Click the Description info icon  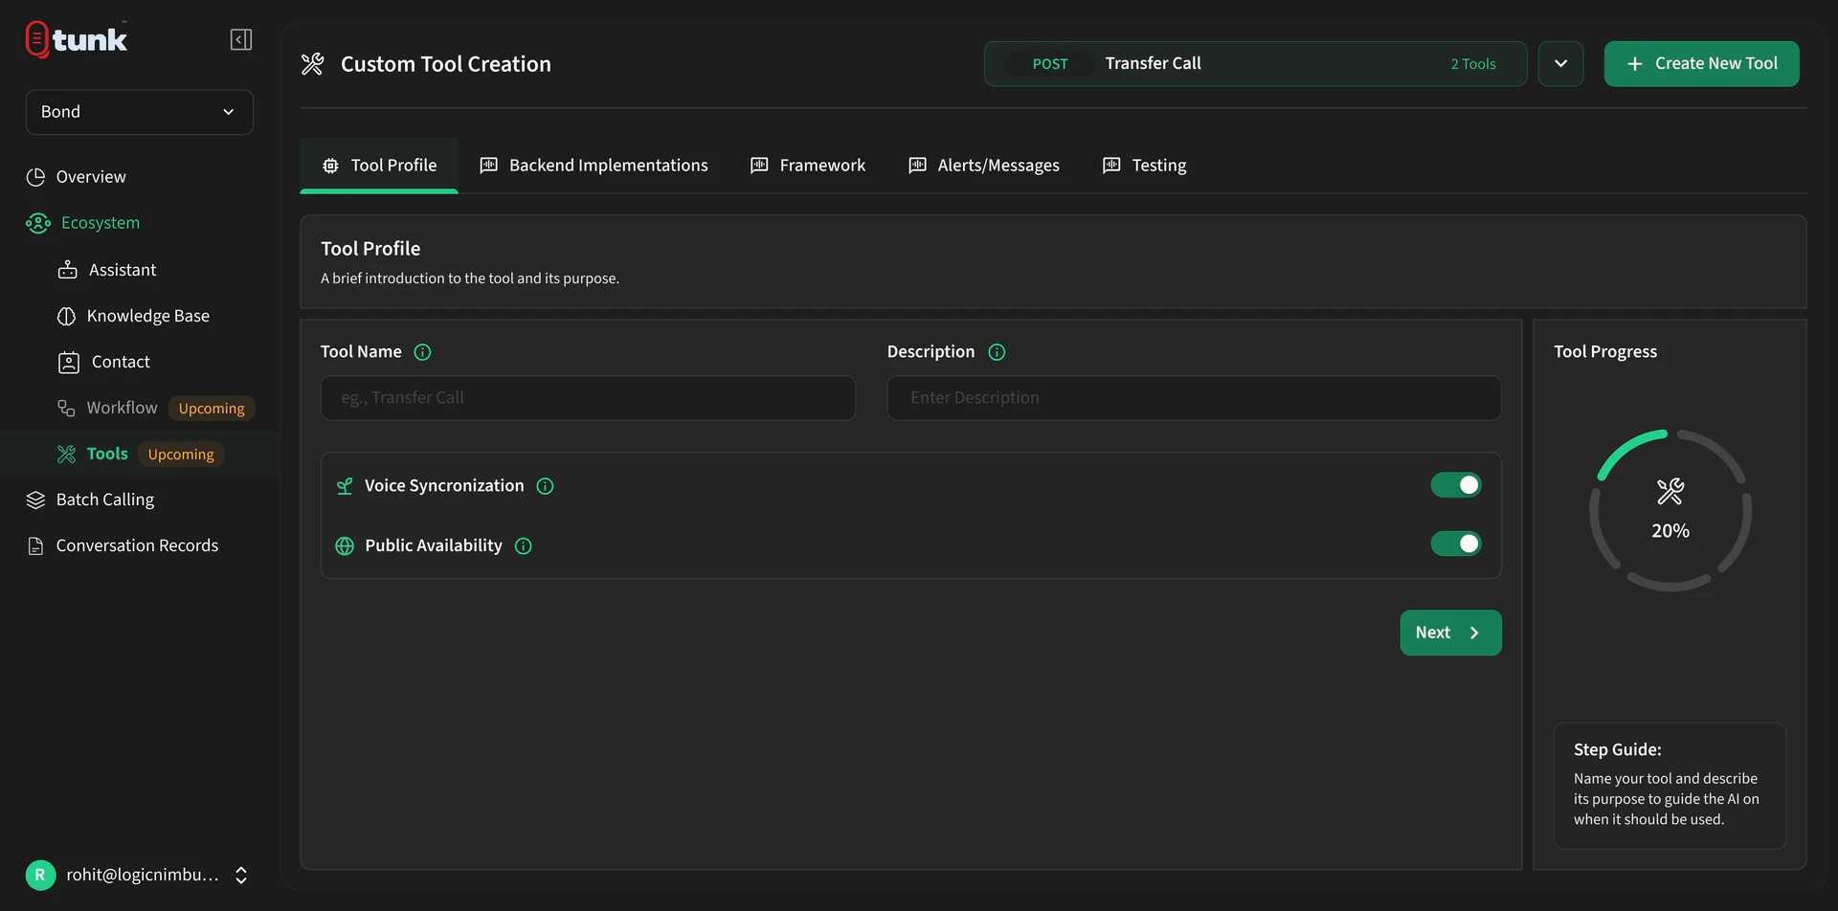(997, 352)
